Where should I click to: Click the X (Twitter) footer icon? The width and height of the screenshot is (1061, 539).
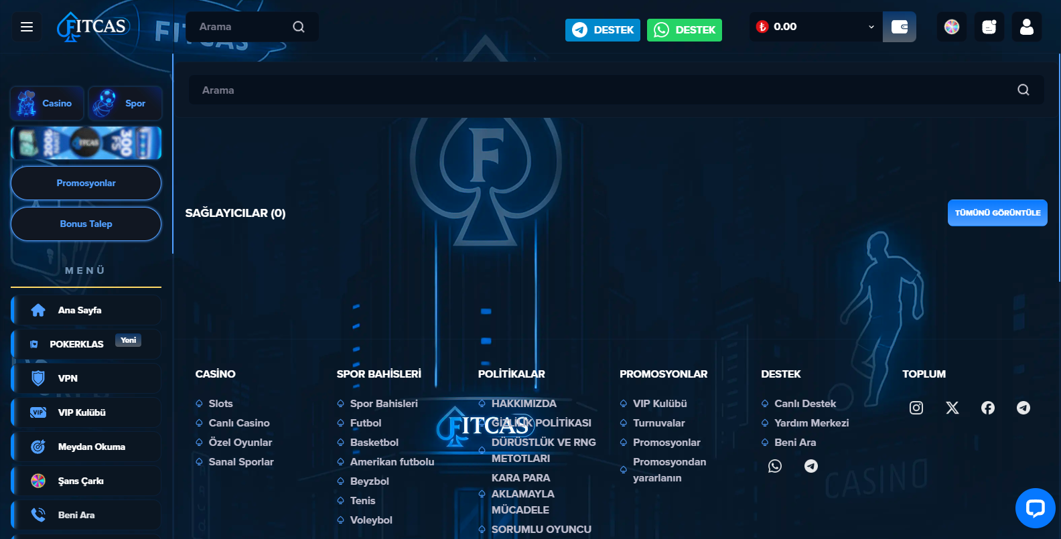coord(952,408)
